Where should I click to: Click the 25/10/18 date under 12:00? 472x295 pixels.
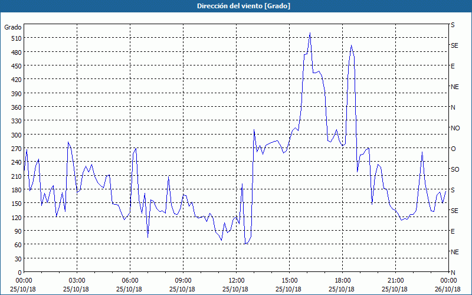tap(235, 289)
